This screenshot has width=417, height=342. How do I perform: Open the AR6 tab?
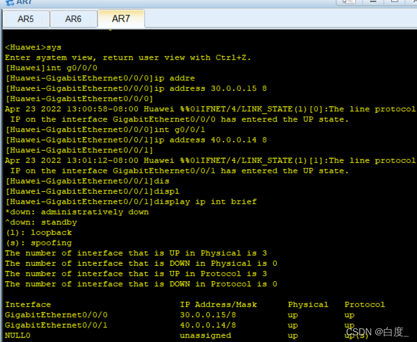click(73, 19)
